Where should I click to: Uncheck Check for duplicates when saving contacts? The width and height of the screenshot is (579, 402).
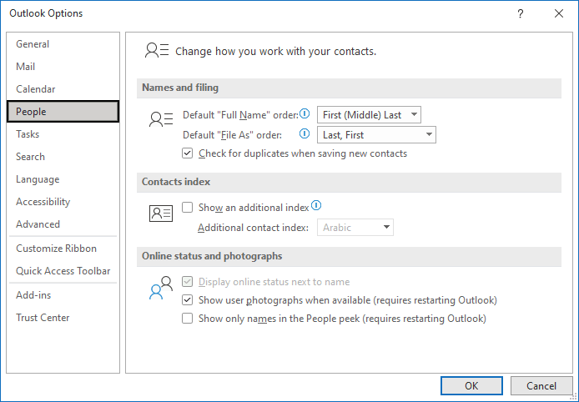pos(187,153)
